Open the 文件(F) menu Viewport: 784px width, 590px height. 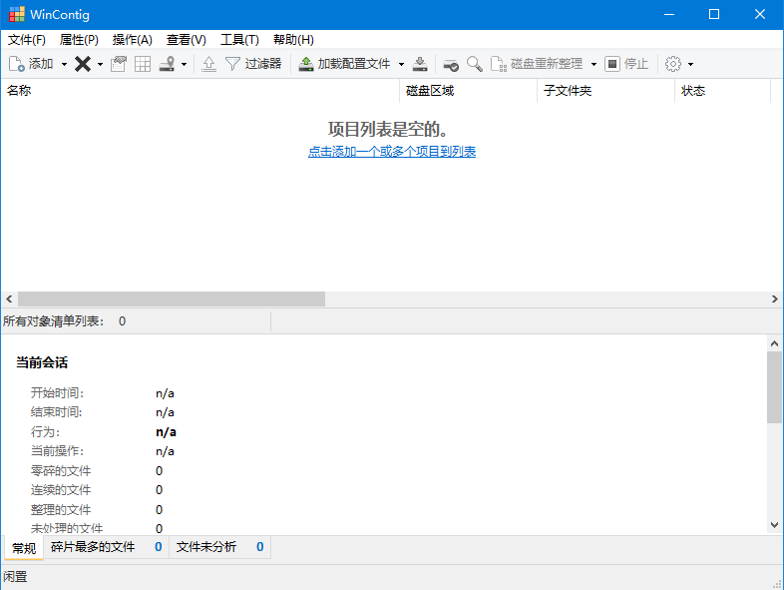click(x=27, y=40)
